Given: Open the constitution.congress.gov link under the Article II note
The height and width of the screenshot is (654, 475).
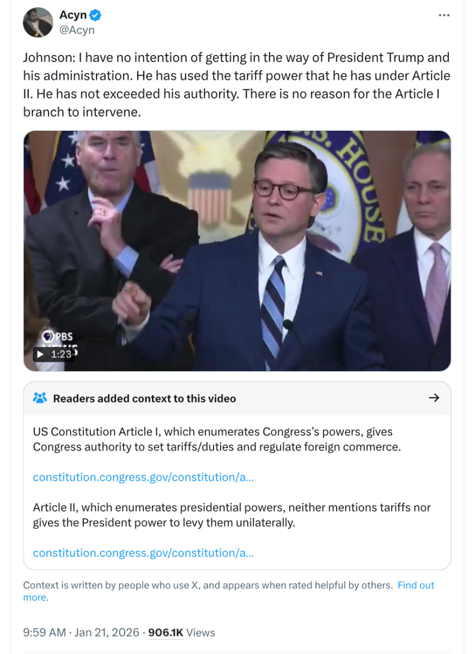Looking at the screenshot, I should 143,553.
